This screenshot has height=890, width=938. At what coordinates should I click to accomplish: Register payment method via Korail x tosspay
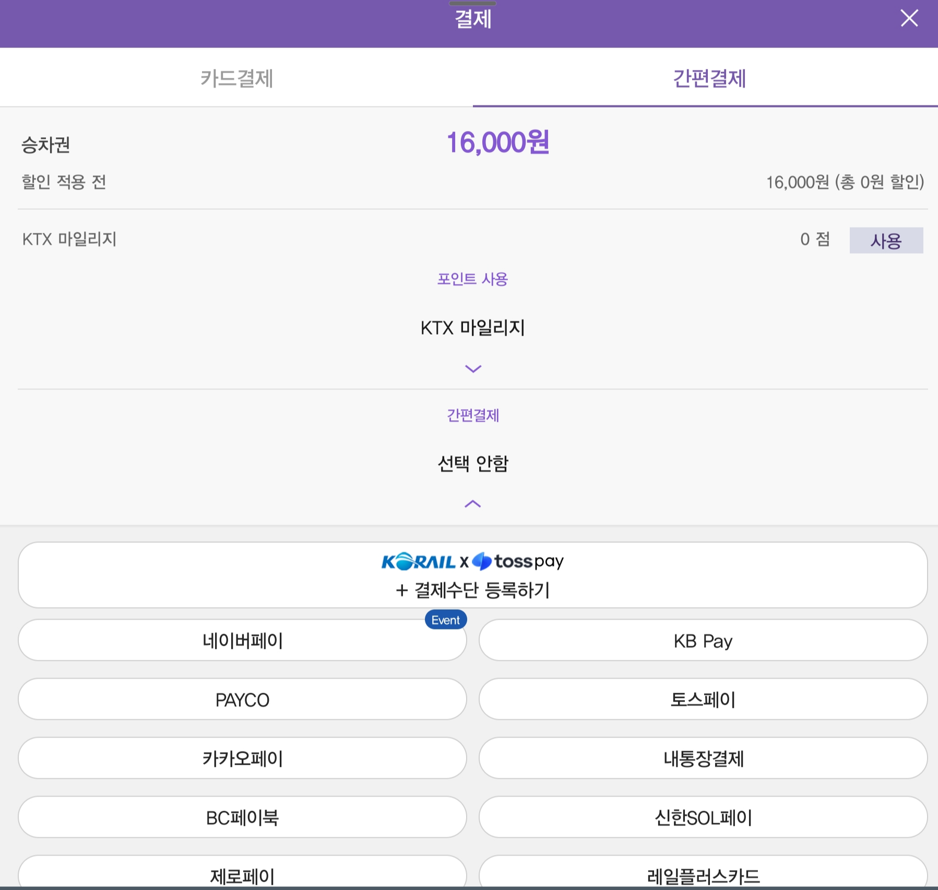point(473,575)
